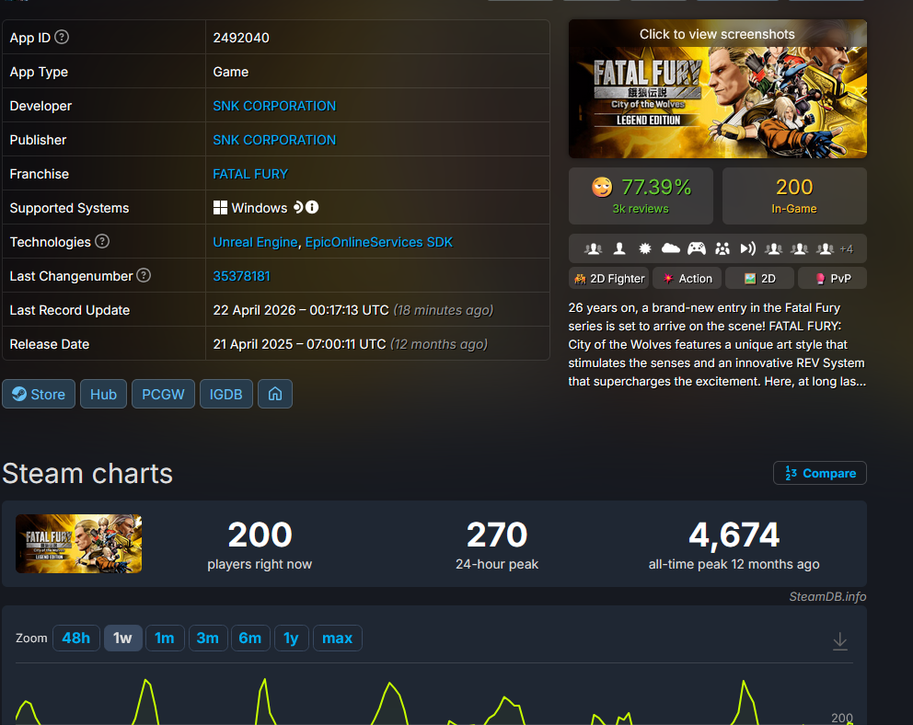Set chart zoom to max
This screenshot has height=725, width=913.
pyautogui.click(x=338, y=639)
